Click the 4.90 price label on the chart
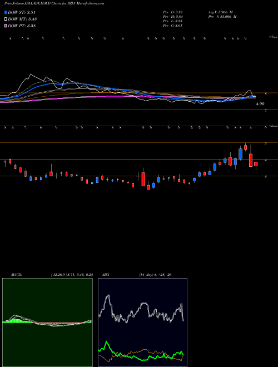The width and height of the screenshot is (278, 367). [x=260, y=103]
